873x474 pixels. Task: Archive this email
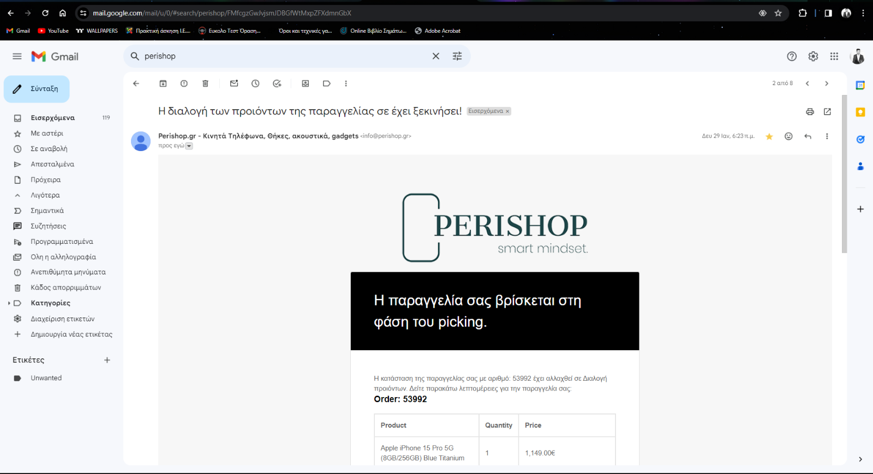click(x=163, y=83)
